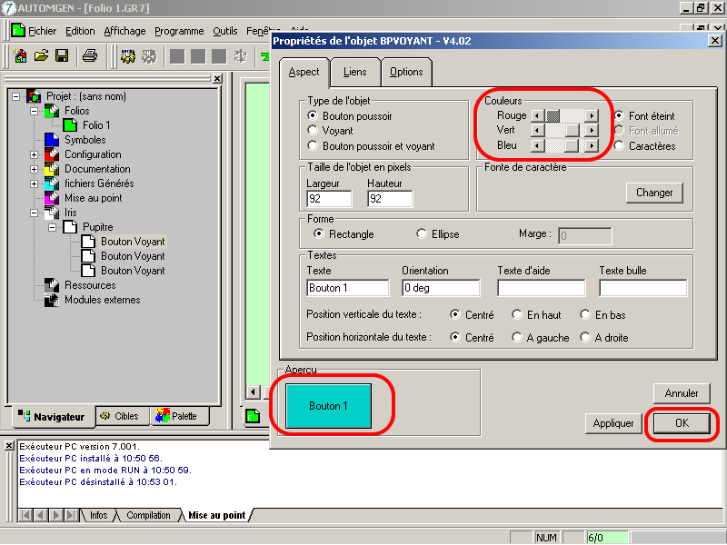Click the floppy disk save icon

tap(62, 56)
